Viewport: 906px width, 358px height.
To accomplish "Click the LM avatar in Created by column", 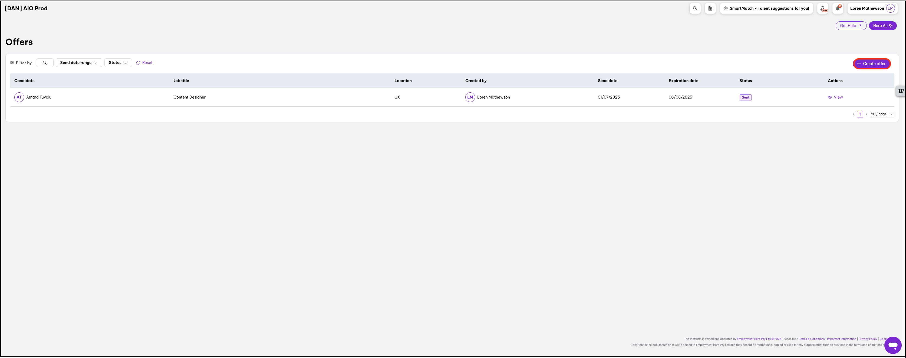I will tap(470, 97).
